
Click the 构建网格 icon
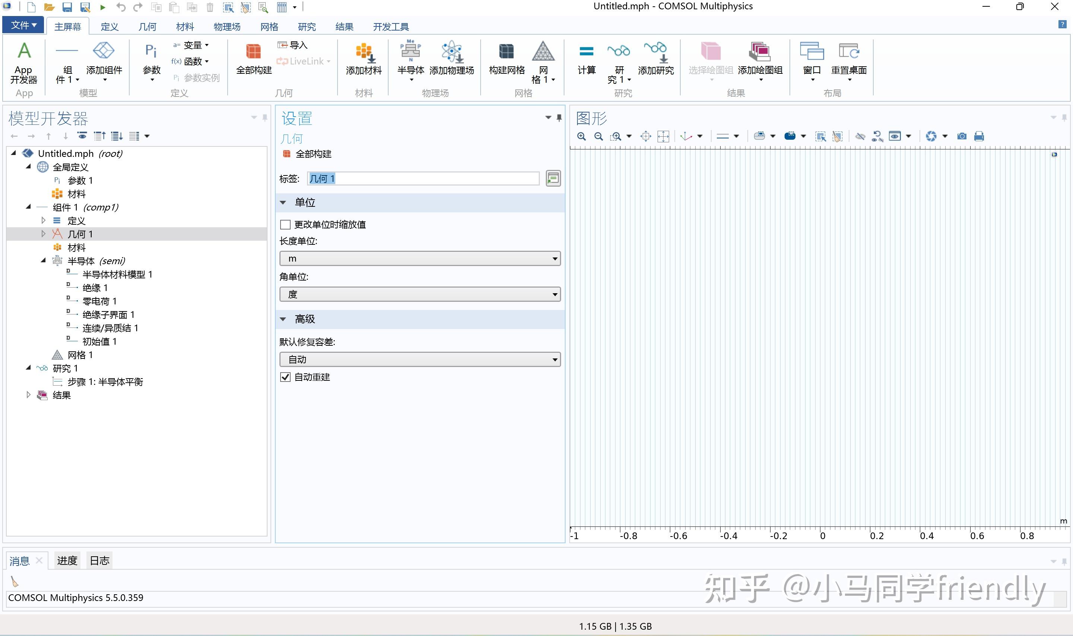(506, 60)
